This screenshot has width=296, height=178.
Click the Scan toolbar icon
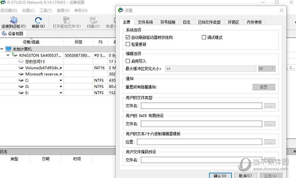pos(93,20)
